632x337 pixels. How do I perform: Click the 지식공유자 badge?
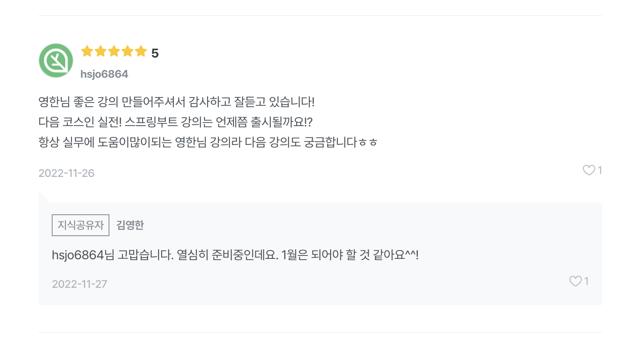click(x=81, y=225)
